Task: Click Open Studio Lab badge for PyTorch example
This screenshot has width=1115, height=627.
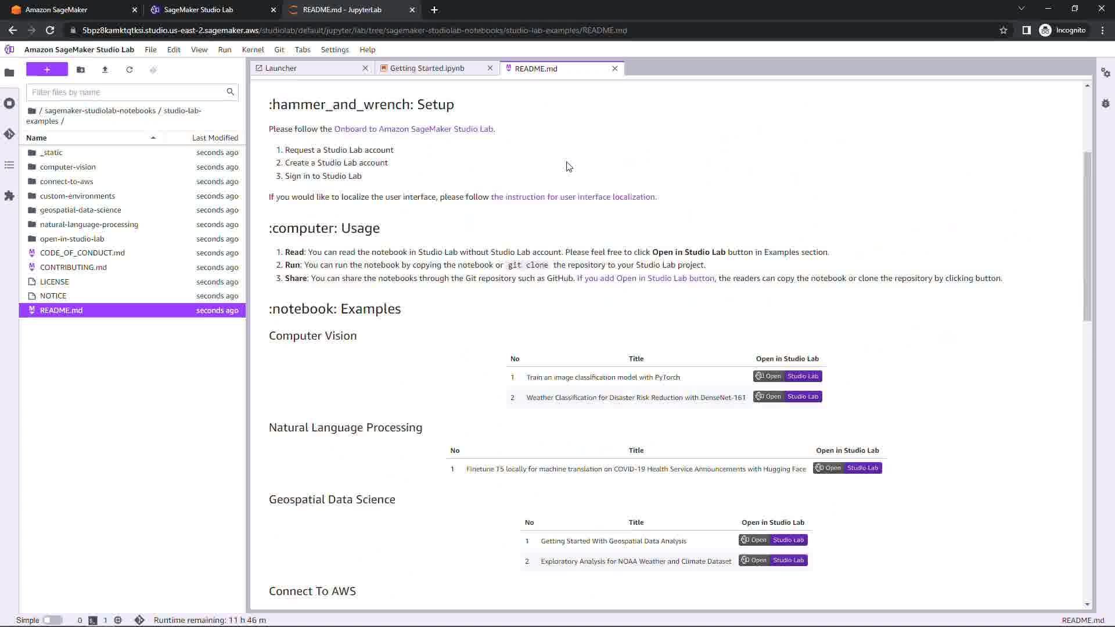Action: 787,376
